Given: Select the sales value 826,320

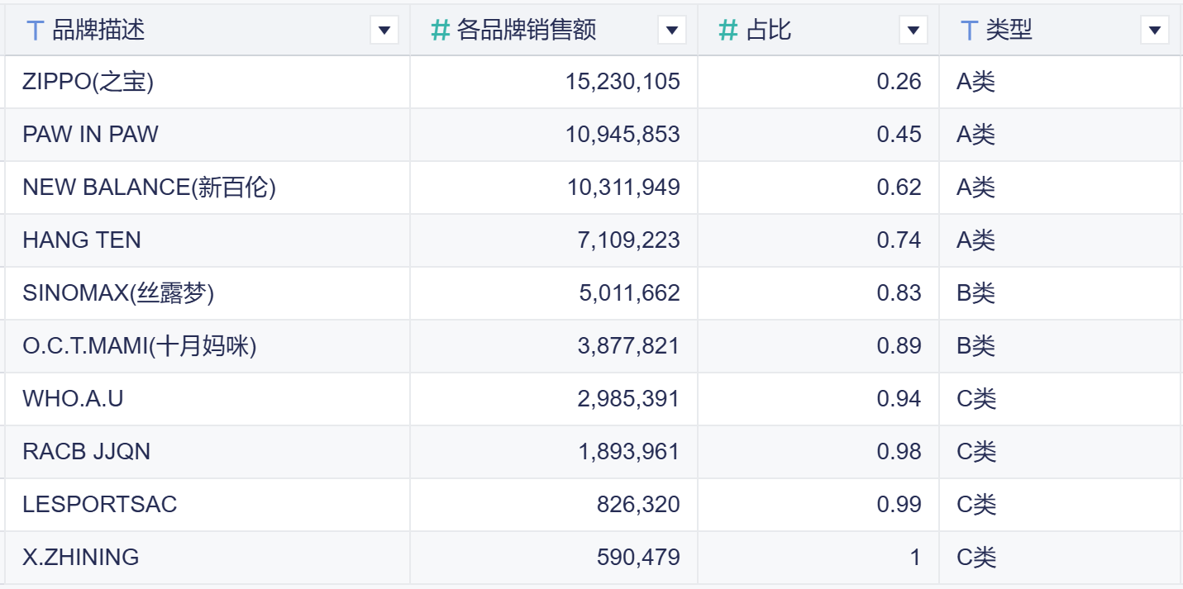Looking at the screenshot, I should [x=639, y=505].
